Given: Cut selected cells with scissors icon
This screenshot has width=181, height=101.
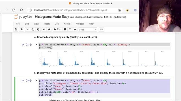Looking at the screenshot, I should pos(27,29).
